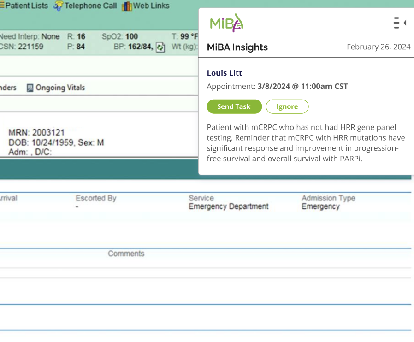414x342 pixels.
Task: Click the R: 16 respiration value
Action: [77, 36]
